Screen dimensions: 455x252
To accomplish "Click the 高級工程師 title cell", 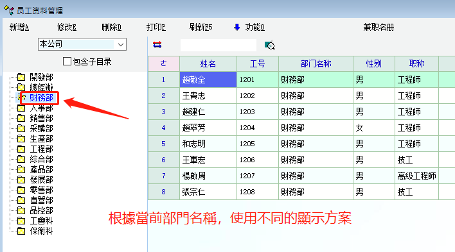I will point(416,176).
